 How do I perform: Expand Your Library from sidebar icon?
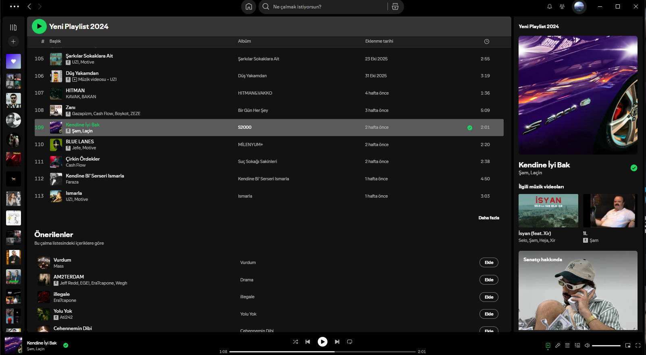pyautogui.click(x=13, y=27)
